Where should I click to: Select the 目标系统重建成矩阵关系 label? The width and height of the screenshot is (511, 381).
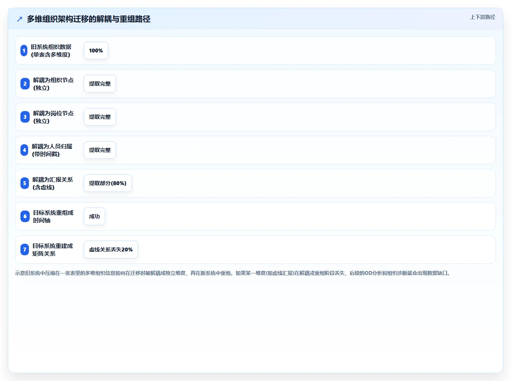point(53,250)
